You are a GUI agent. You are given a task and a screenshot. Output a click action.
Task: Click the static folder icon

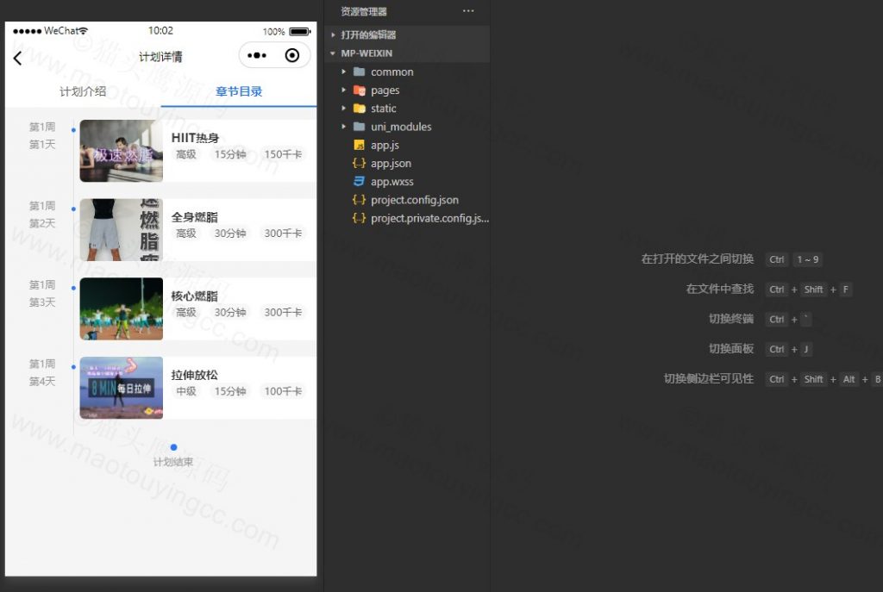coord(359,108)
